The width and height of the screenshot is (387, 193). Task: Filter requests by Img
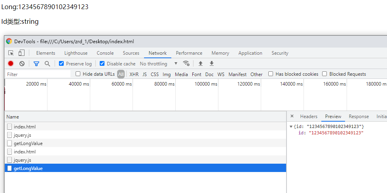[167, 74]
